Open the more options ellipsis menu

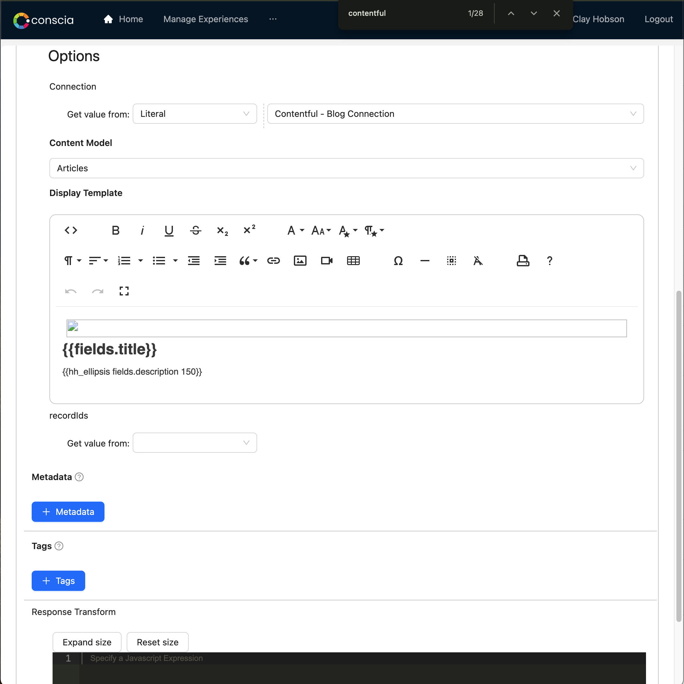(273, 19)
